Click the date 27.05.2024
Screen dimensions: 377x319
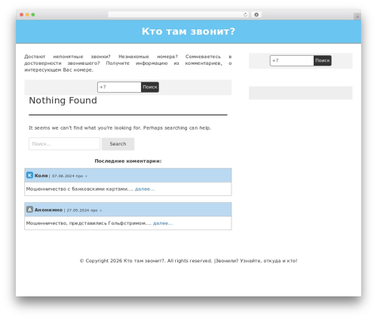click(78, 210)
